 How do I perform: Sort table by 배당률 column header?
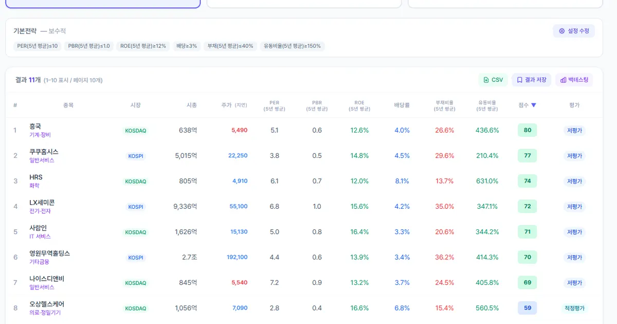click(402, 105)
